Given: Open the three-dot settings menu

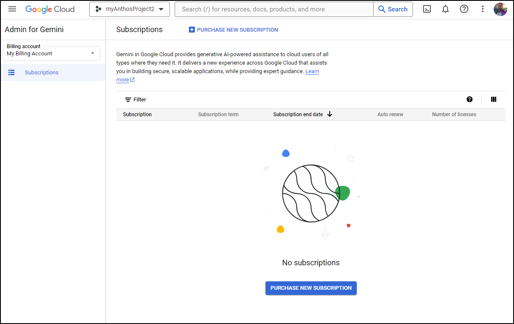Looking at the screenshot, I should coord(483,9).
